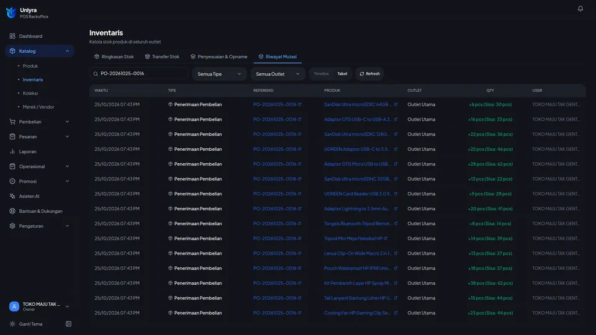596x335 pixels.
Task: Select the Riwayat Mutasi tab
Action: coord(278,56)
